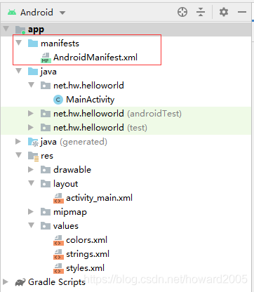Image resolution: width=254 pixels, height=292 pixels.
Task: Open activity_main.xml layout file
Action: coord(99,198)
